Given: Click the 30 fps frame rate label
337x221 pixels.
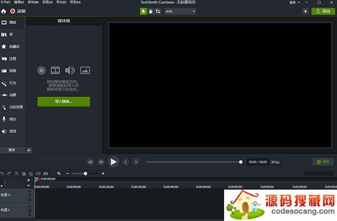Looking at the screenshot, I should [x=275, y=162].
